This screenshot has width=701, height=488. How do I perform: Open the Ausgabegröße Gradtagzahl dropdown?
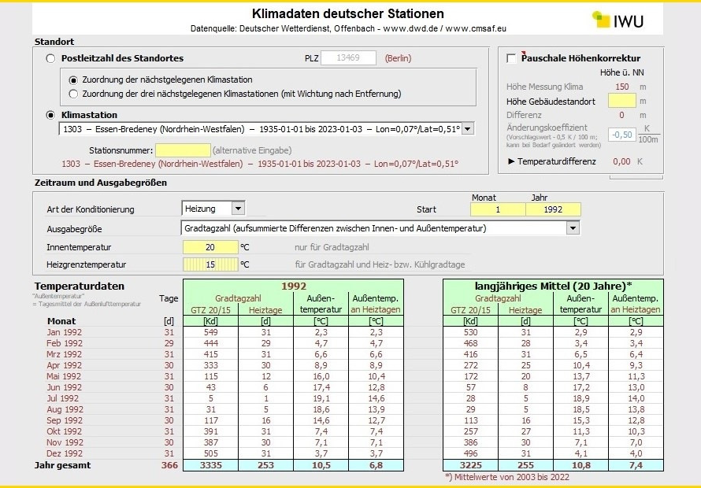point(573,228)
